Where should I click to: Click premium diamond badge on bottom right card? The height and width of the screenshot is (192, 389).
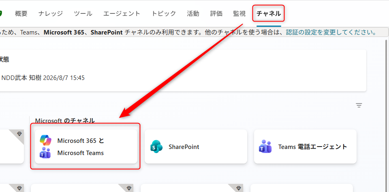click(238, 188)
